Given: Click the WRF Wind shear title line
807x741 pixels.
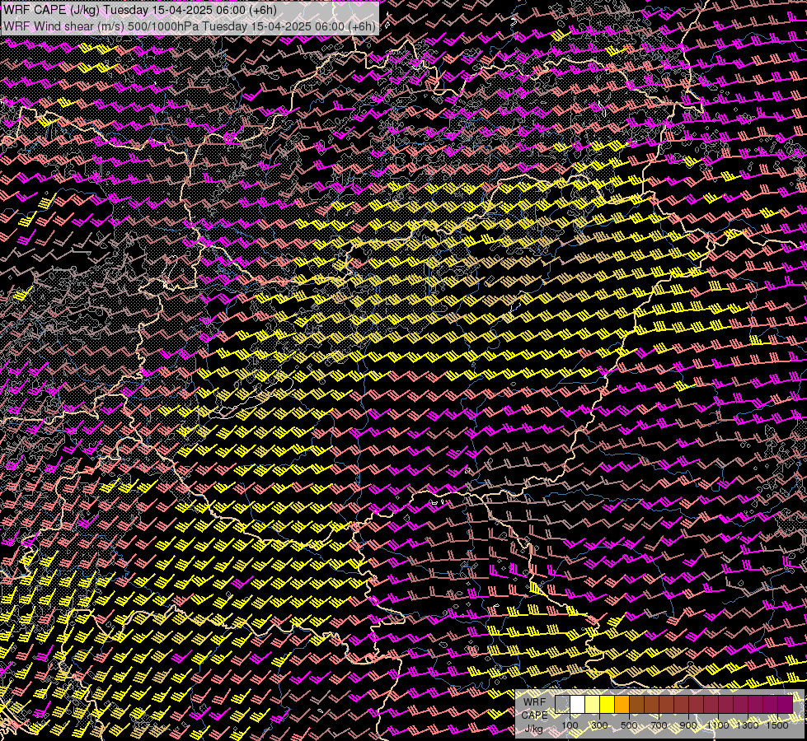Looking at the screenshot, I should click(x=190, y=26).
